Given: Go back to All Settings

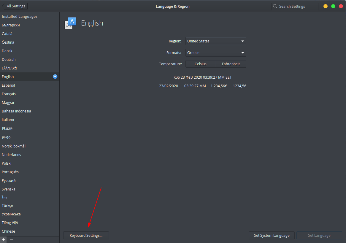Looking at the screenshot, I should point(15,6).
